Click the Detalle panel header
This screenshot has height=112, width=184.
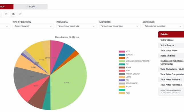point(171,34)
